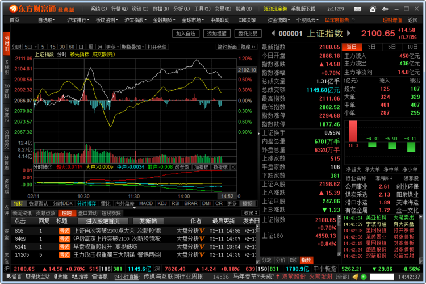Viewport: 426px width, 284px height.
Task: Click the white input box in status bar
Action: tap(382, 277)
